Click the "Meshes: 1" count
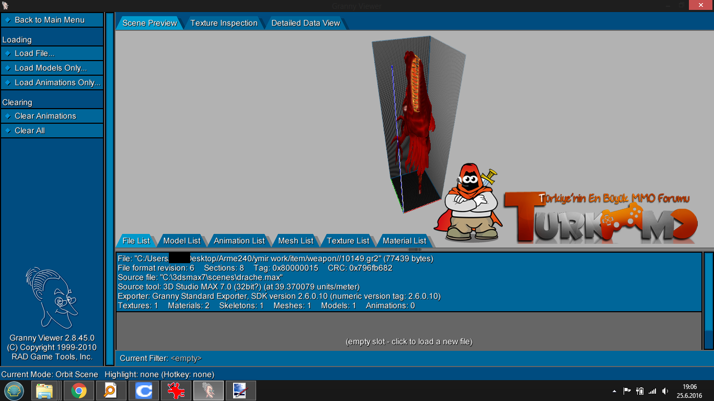714x401 pixels. (x=292, y=305)
